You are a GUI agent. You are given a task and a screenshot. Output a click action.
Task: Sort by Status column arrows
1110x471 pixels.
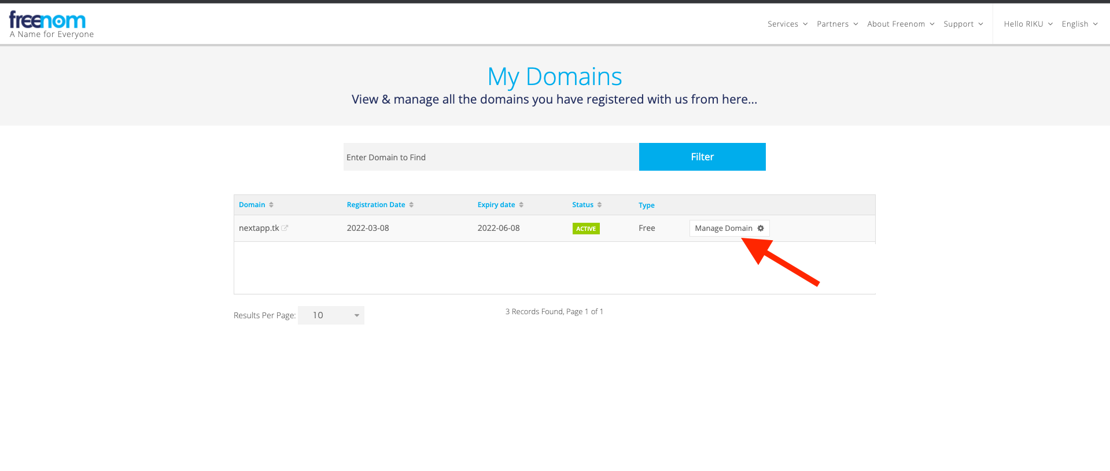point(599,205)
